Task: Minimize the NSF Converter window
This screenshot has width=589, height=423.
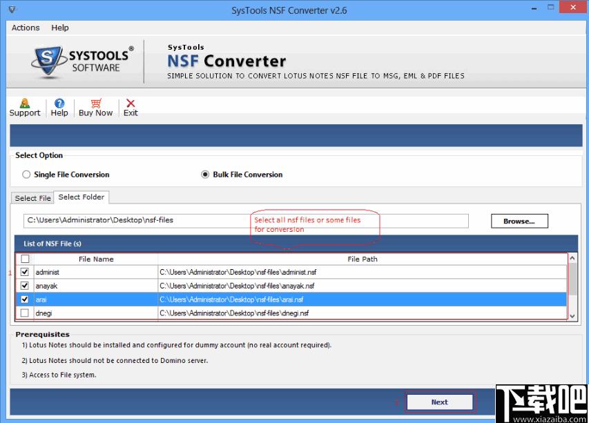Action: (x=534, y=9)
